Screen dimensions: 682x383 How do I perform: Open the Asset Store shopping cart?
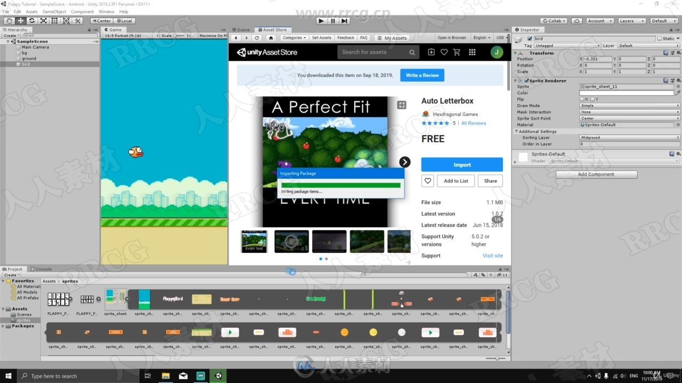click(457, 52)
